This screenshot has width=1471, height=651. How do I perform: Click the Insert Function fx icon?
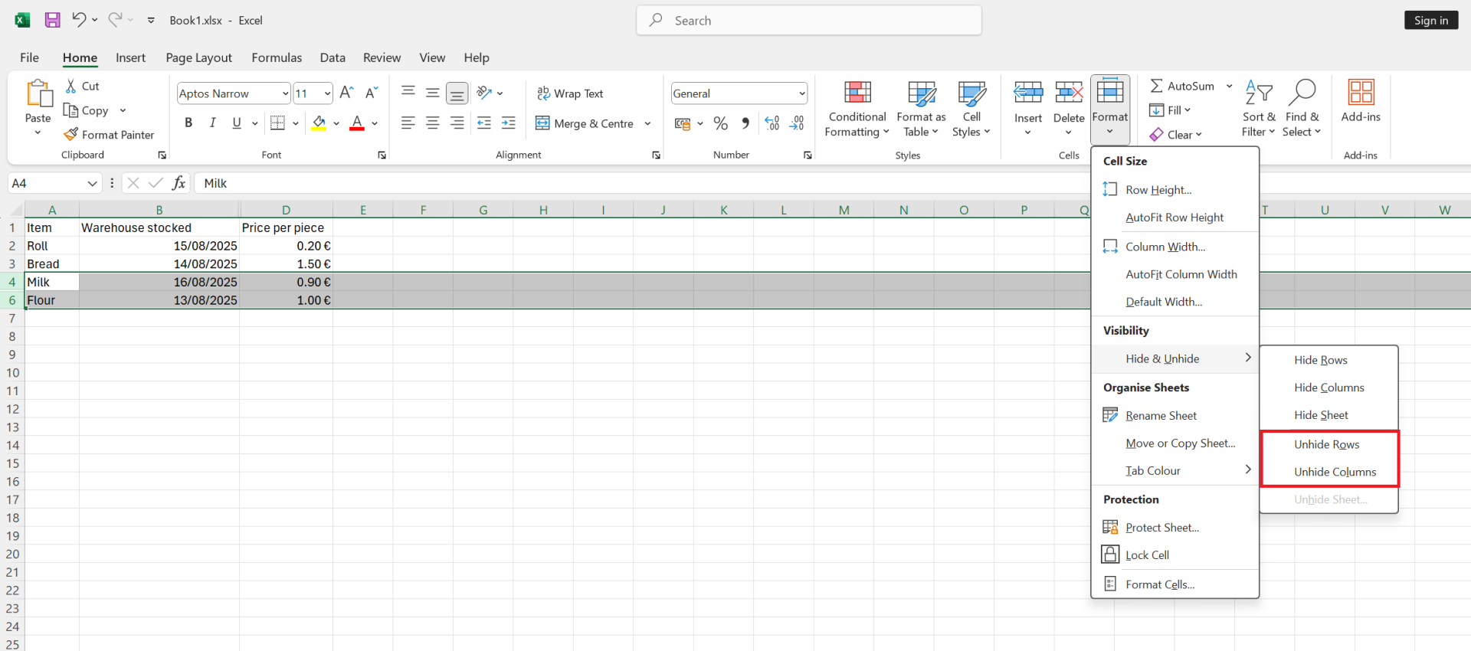coord(179,182)
